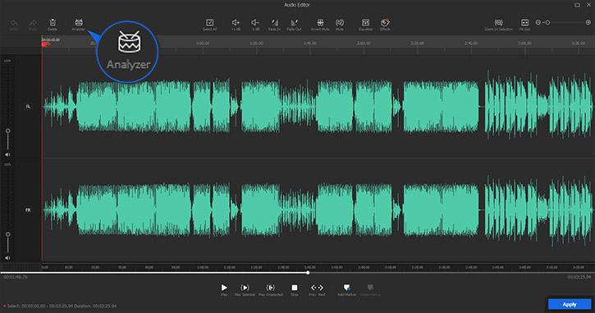Click the Undo icon in the toolbar
This screenshot has height=313, width=595.
(14, 23)
